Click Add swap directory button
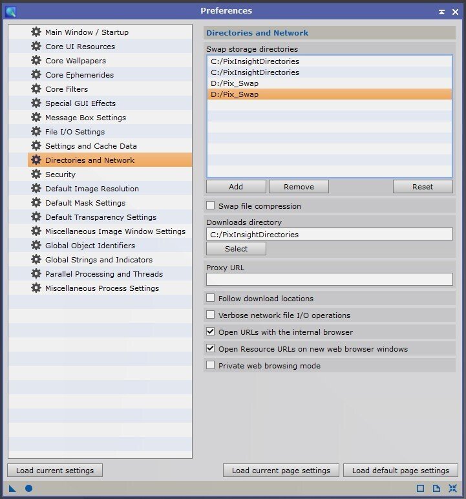466x499 pixels. [x=236, y=187]
